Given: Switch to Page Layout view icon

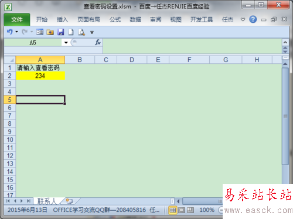Looking at the screenshot, I should pos(182,210).
